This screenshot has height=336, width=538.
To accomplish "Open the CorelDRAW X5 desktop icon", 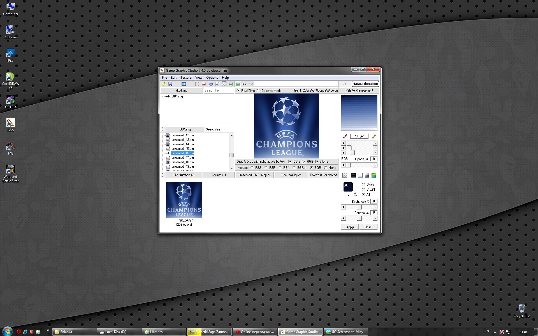I will pyautogui.click(x=11, y=81).
